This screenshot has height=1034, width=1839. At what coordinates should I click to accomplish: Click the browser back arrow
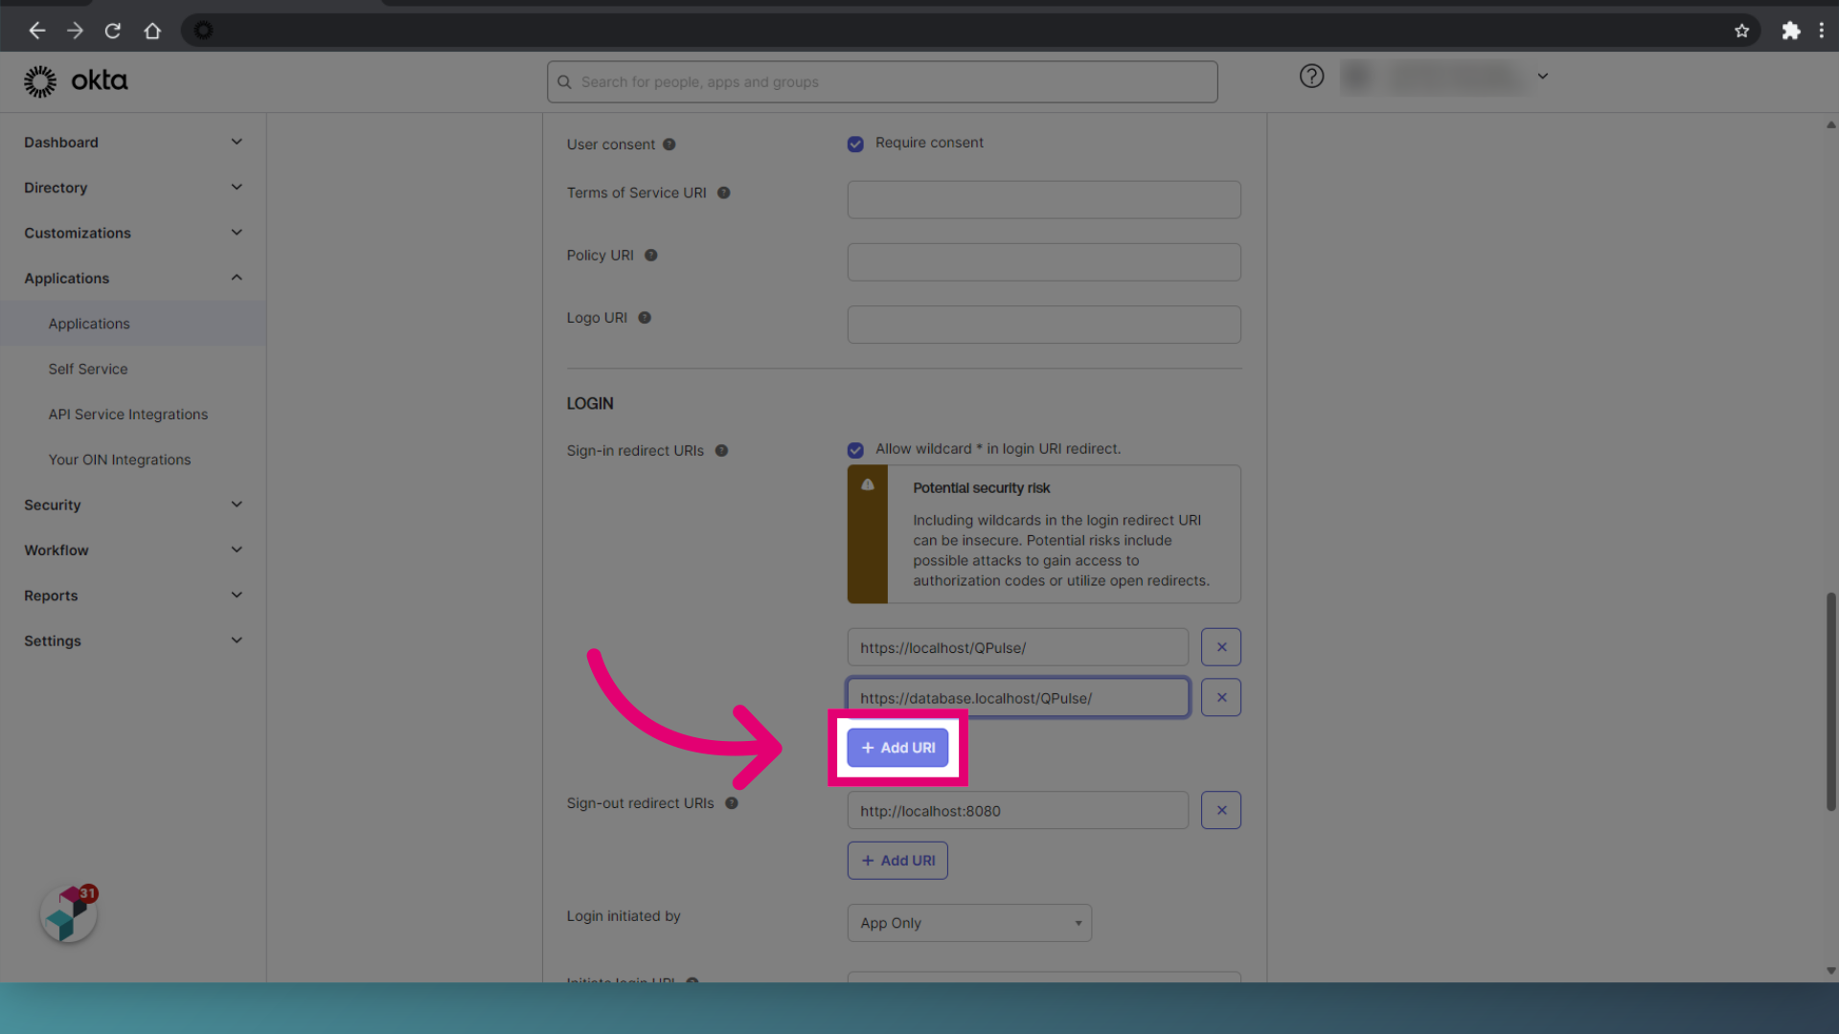pos(37,31)
